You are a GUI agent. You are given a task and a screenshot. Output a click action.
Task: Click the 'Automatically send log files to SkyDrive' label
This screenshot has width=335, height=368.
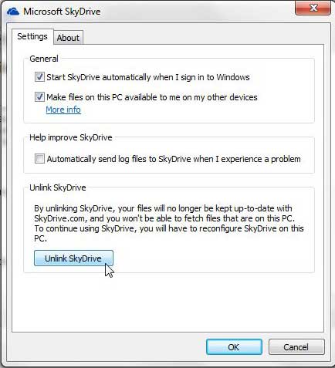[x=174, y=159]
